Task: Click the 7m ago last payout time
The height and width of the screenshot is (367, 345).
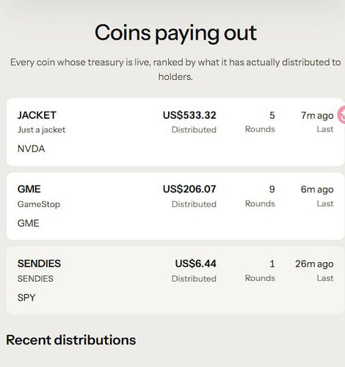Action: coord(317,115)
